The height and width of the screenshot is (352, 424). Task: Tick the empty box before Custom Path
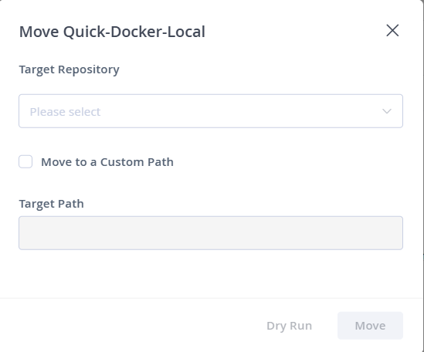[25, 161]
